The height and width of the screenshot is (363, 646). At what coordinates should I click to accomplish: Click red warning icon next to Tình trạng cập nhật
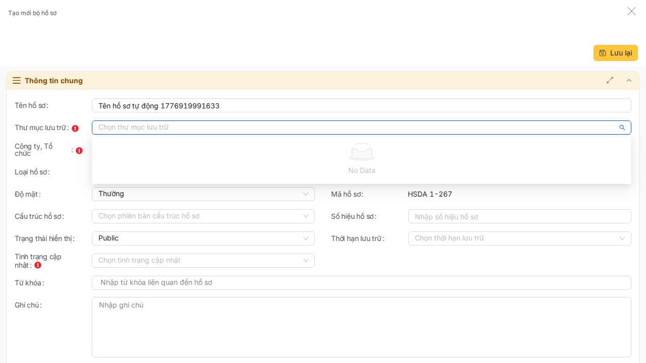38,265
